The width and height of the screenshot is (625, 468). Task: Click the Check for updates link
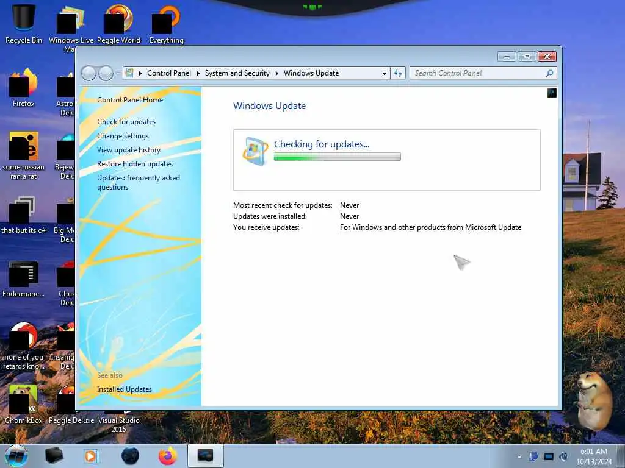[x=126, y=122]
